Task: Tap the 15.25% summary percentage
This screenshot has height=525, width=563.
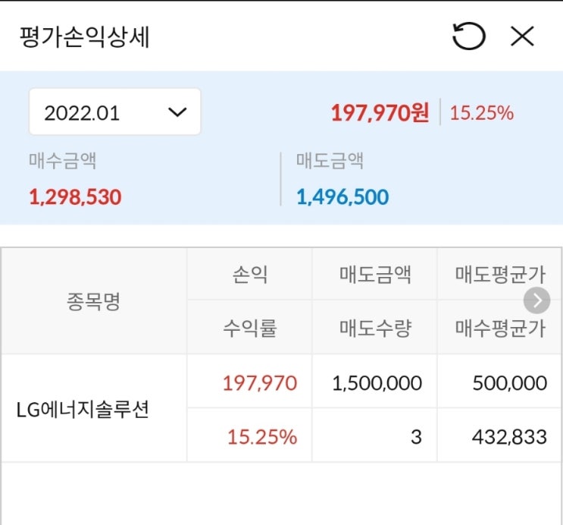Action: 482,113
